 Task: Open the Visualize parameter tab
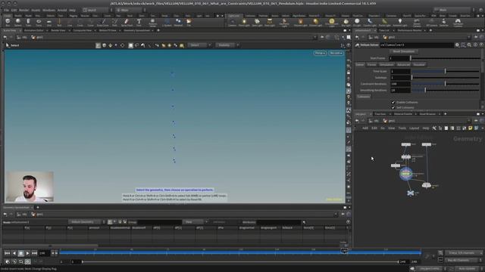click(419, 64)
